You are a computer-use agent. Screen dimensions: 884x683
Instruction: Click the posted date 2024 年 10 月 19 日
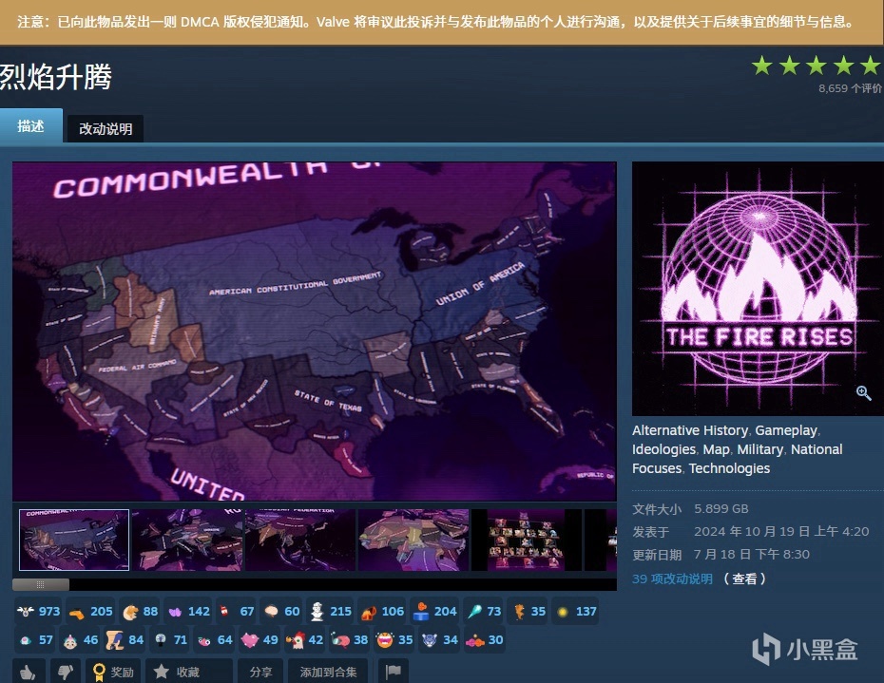751,531
